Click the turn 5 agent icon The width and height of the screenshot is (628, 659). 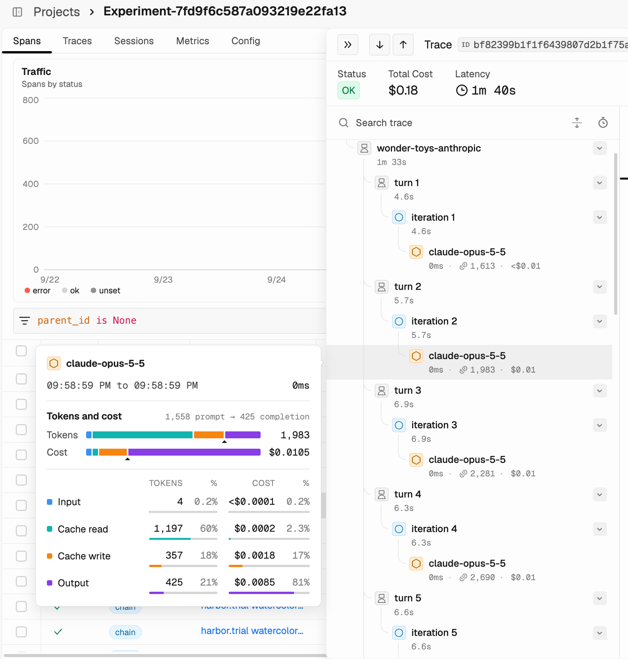[x=382, y=598]
